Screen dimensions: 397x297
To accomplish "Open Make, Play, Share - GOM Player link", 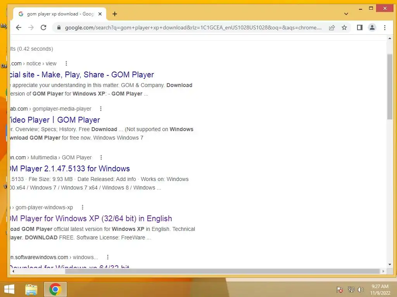I will (x=82, y=75).
